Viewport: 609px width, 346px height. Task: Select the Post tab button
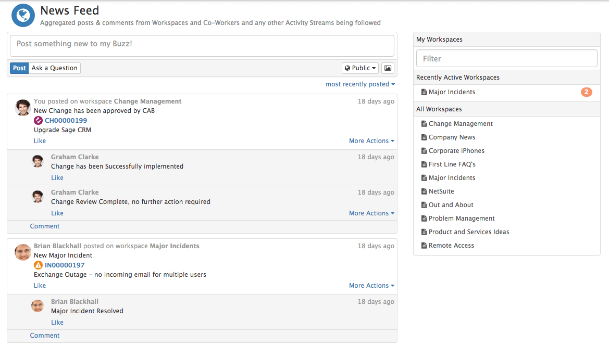coord(19,68)
